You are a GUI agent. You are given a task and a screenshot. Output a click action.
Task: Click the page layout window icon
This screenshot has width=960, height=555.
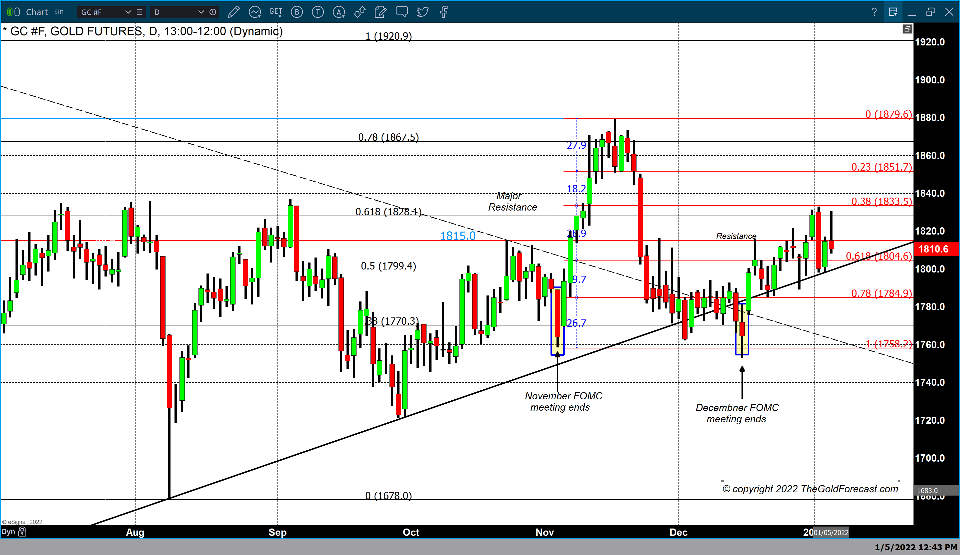893,12
